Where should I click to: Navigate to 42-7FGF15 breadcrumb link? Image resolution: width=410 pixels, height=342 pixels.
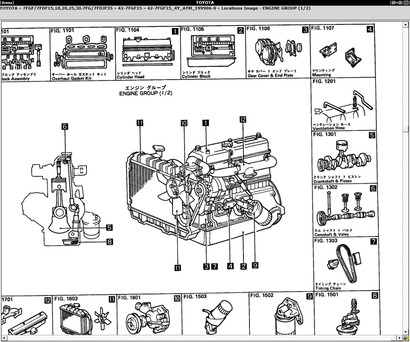pos(127,8)
